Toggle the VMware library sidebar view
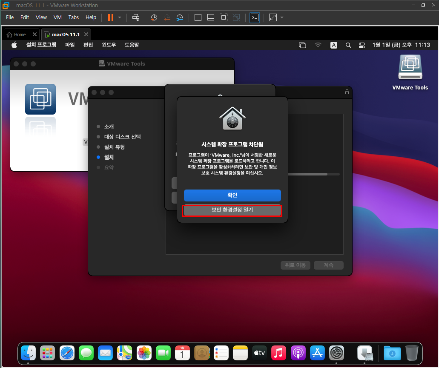 pyautogui.click(x=198, y=17)
